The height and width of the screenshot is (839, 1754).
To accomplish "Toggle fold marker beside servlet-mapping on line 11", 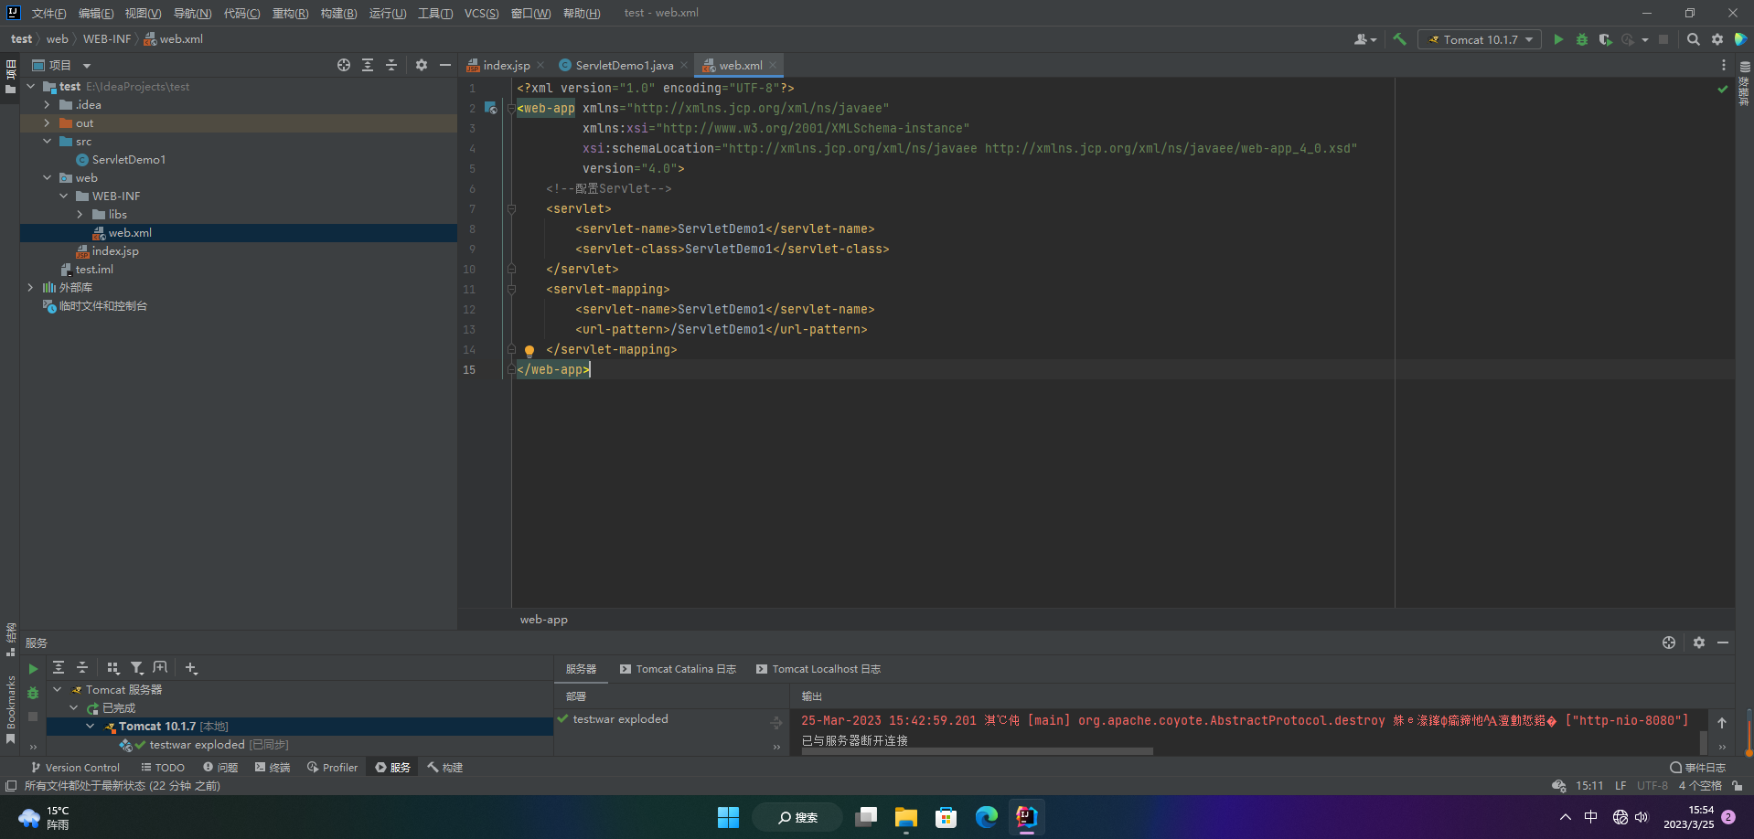I will 511,290.
